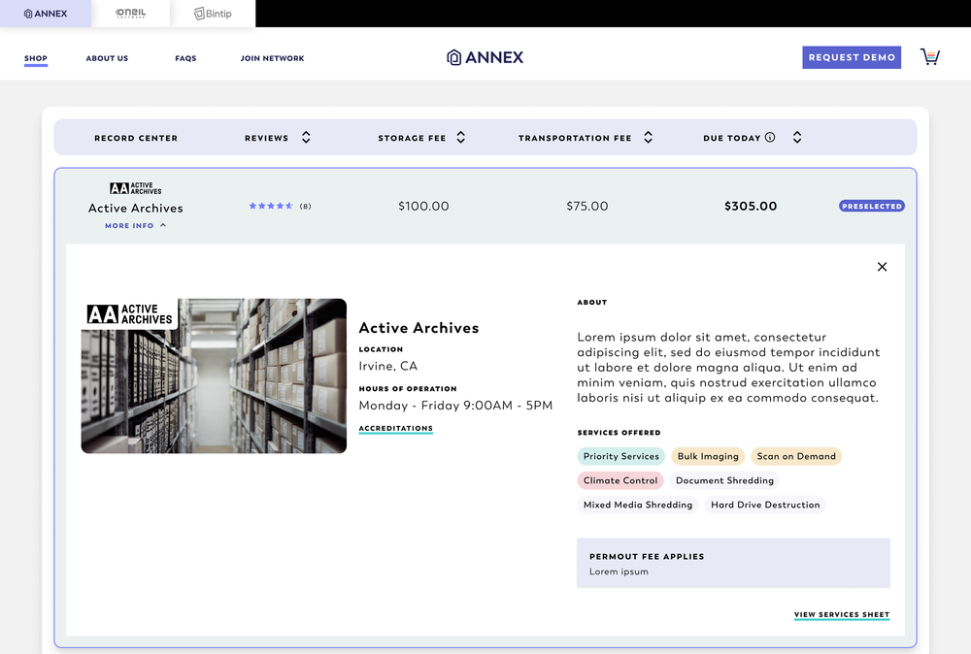The image size is (971, 654).
Task: Click the Preselected badge
Action: [x=872, y=206]
